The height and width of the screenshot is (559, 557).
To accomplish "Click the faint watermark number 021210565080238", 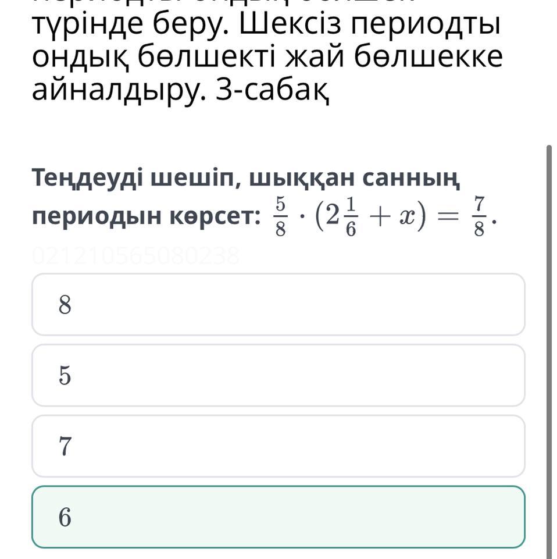I will click(135, 255).
